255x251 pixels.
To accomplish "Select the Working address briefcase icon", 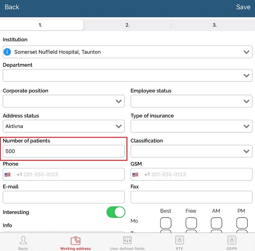I will tap(75, 240).
